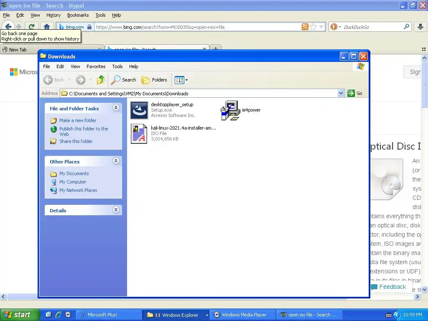
Task: Open Mypal home page icon
Action: [x=47, y=26]
